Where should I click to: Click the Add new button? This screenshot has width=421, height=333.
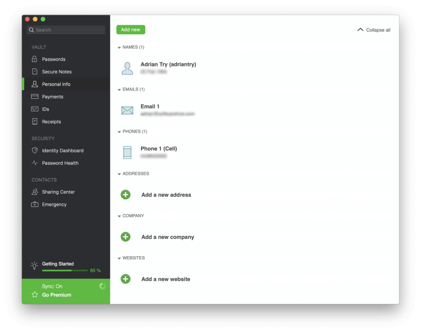[x=131, y=29]
